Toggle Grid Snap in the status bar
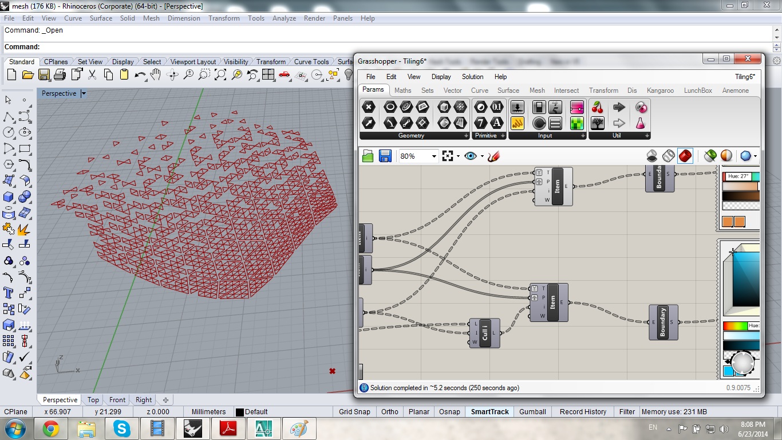The width and height of the screenshot is (782, 440). (x=354, y=411)
